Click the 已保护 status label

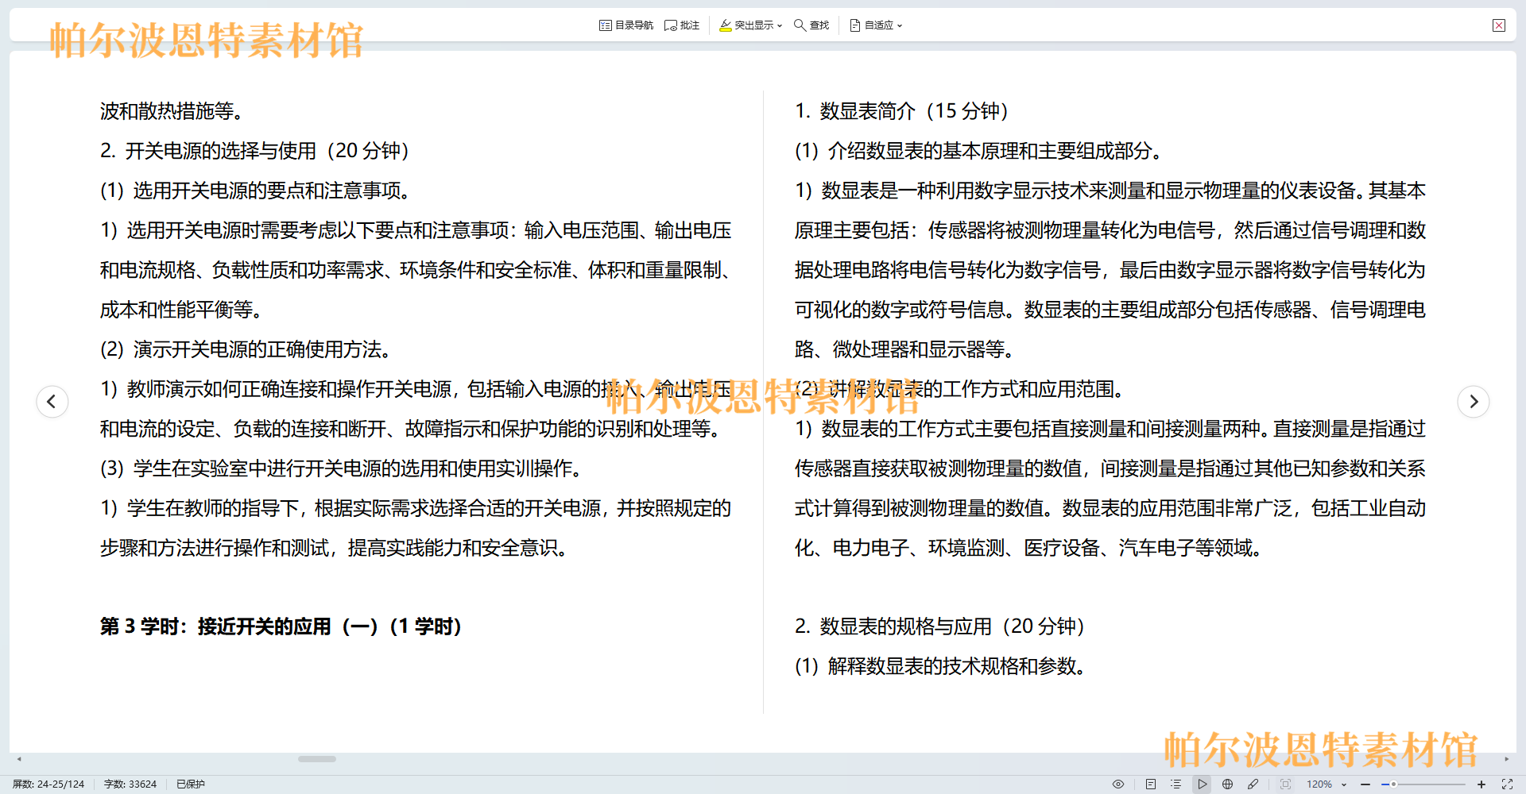point(191,784)
